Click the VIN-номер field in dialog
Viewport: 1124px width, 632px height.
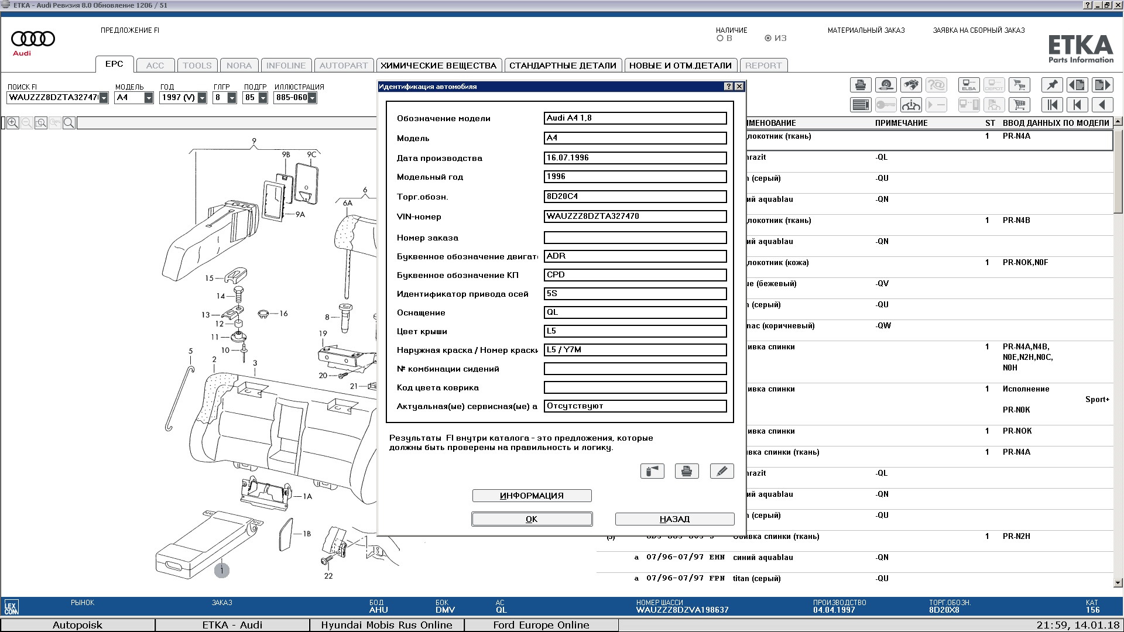(x=635, y=217)
